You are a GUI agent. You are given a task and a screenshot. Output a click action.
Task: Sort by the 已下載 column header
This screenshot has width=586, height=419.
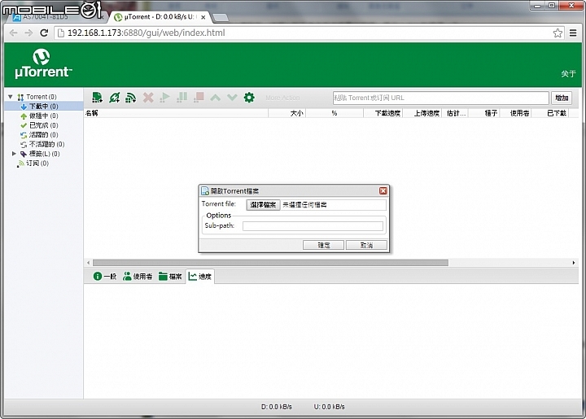pyautogui.click(x=550, y=113)
